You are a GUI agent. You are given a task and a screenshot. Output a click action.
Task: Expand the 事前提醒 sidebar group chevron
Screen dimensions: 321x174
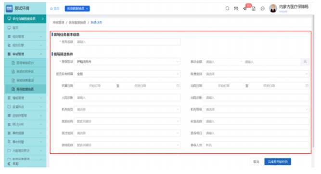tap(41, 133)
